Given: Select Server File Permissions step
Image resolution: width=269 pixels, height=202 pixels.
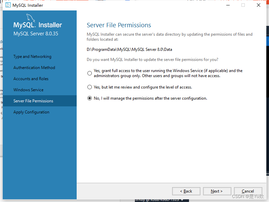Looking at the screenshot, I should click(x=40, y=101).
